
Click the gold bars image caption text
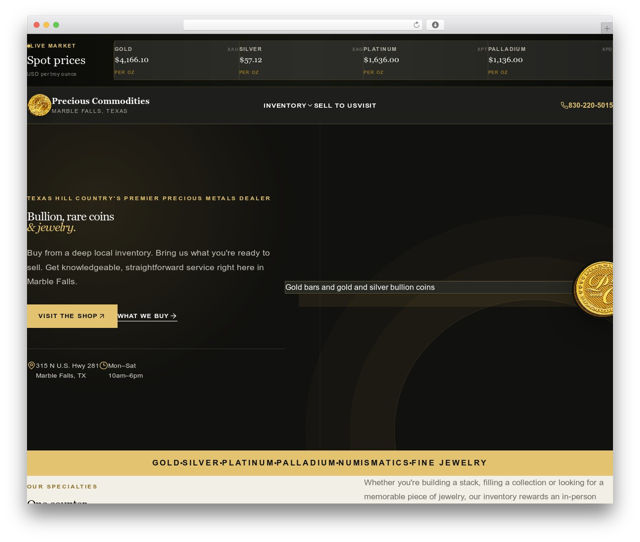(x=360, y=287)
